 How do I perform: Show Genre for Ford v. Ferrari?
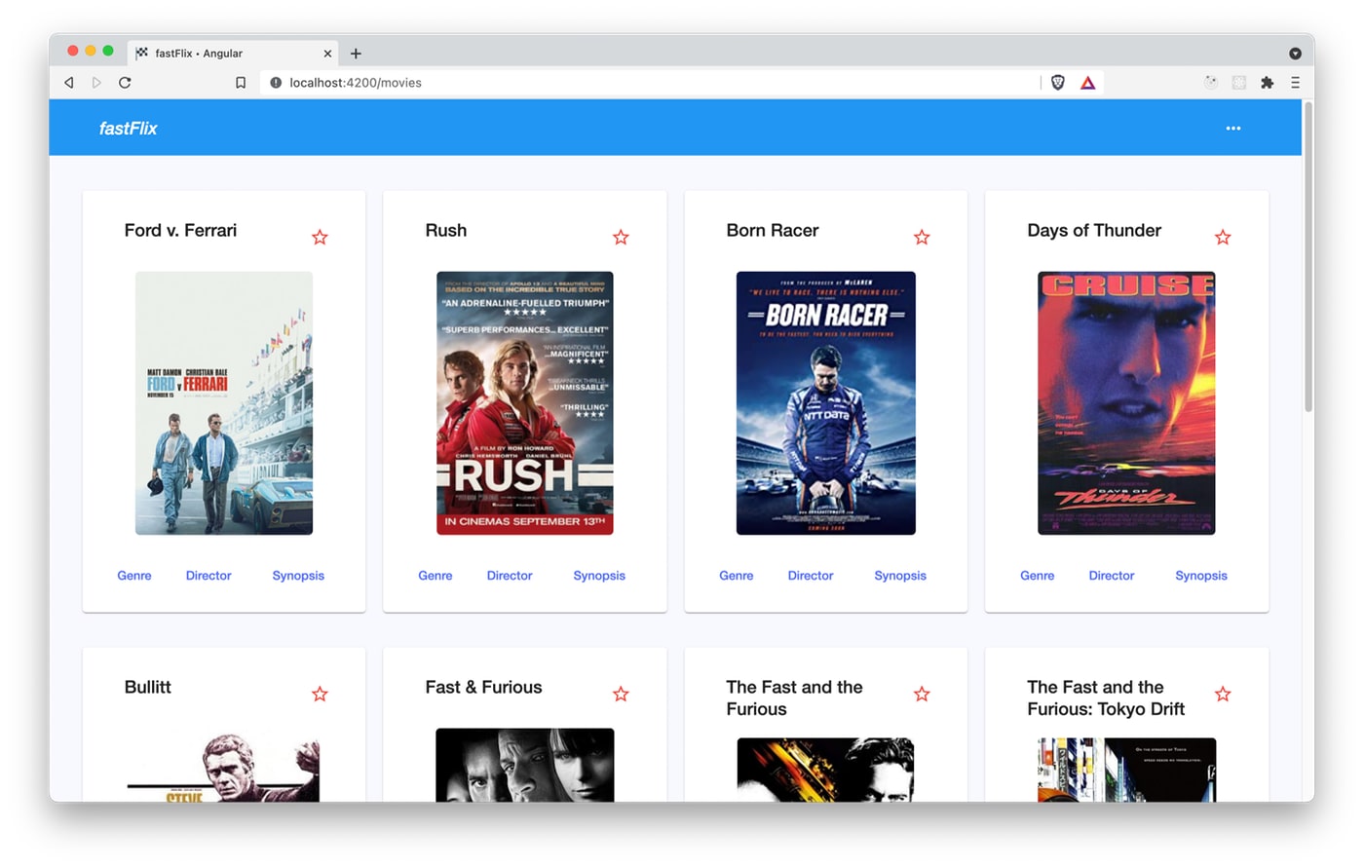(134, 576)
